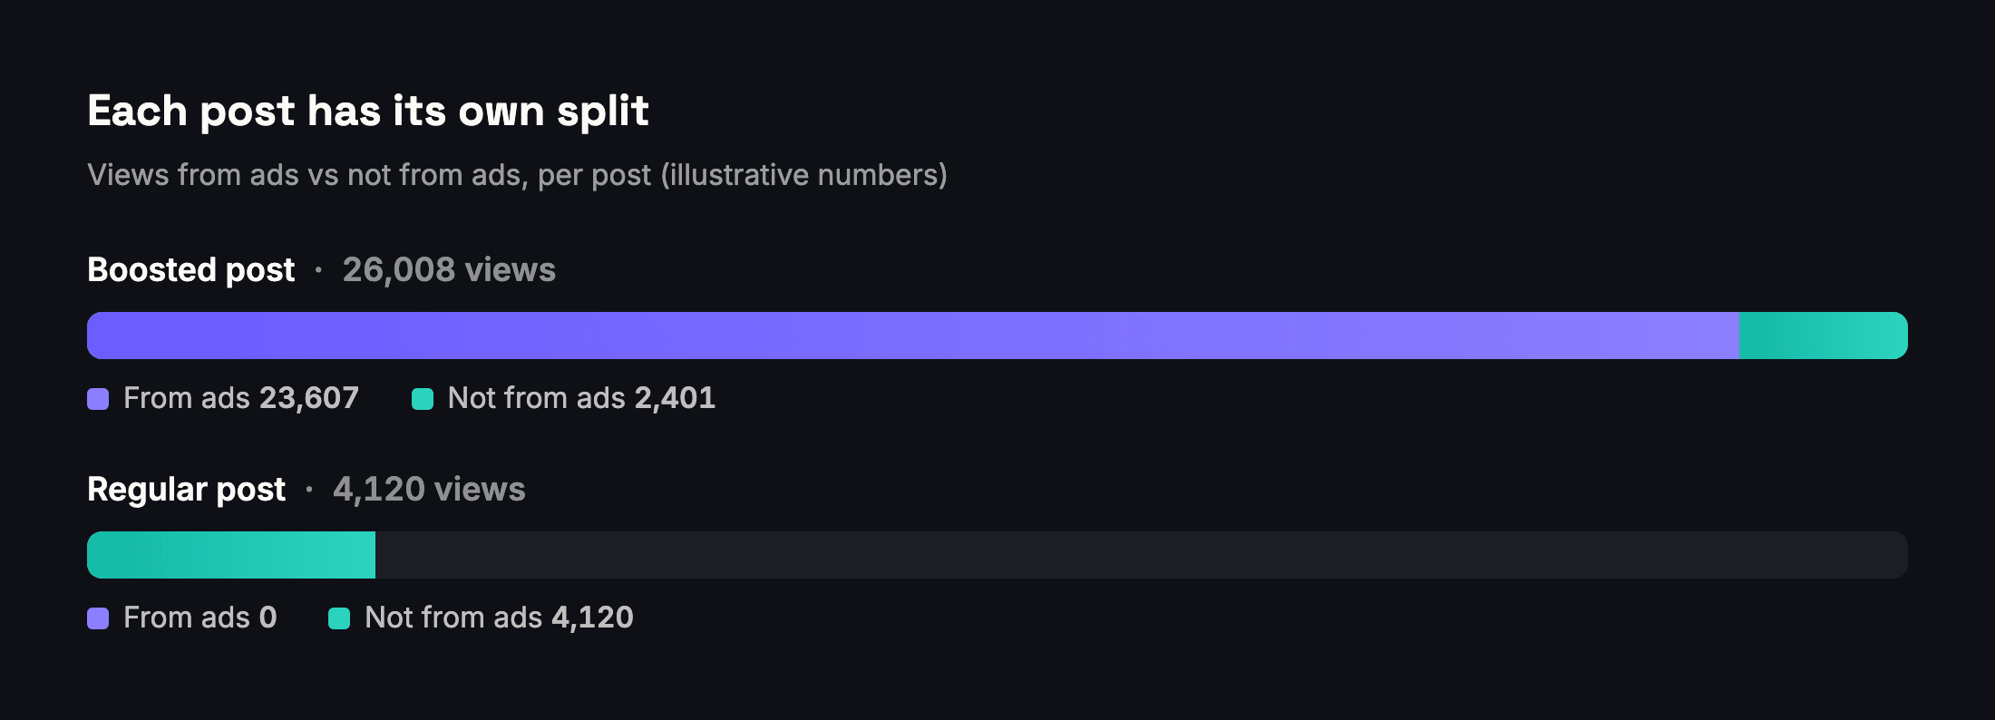
Task: Click the 4,120 views count
Action: [429, 490]
